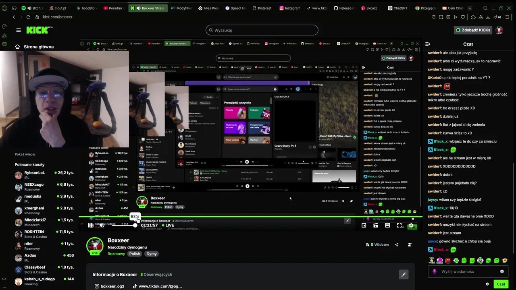This screenshot has width=516, height=290.
Task: Open a new browser tab with plus
Action: click(470, 8)
